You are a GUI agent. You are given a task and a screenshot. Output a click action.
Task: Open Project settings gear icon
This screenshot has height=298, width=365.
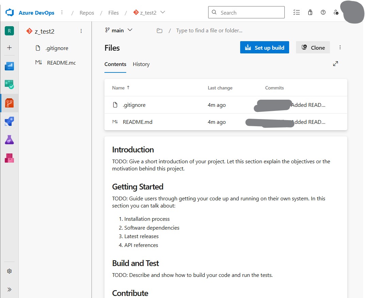pos(9,271)
